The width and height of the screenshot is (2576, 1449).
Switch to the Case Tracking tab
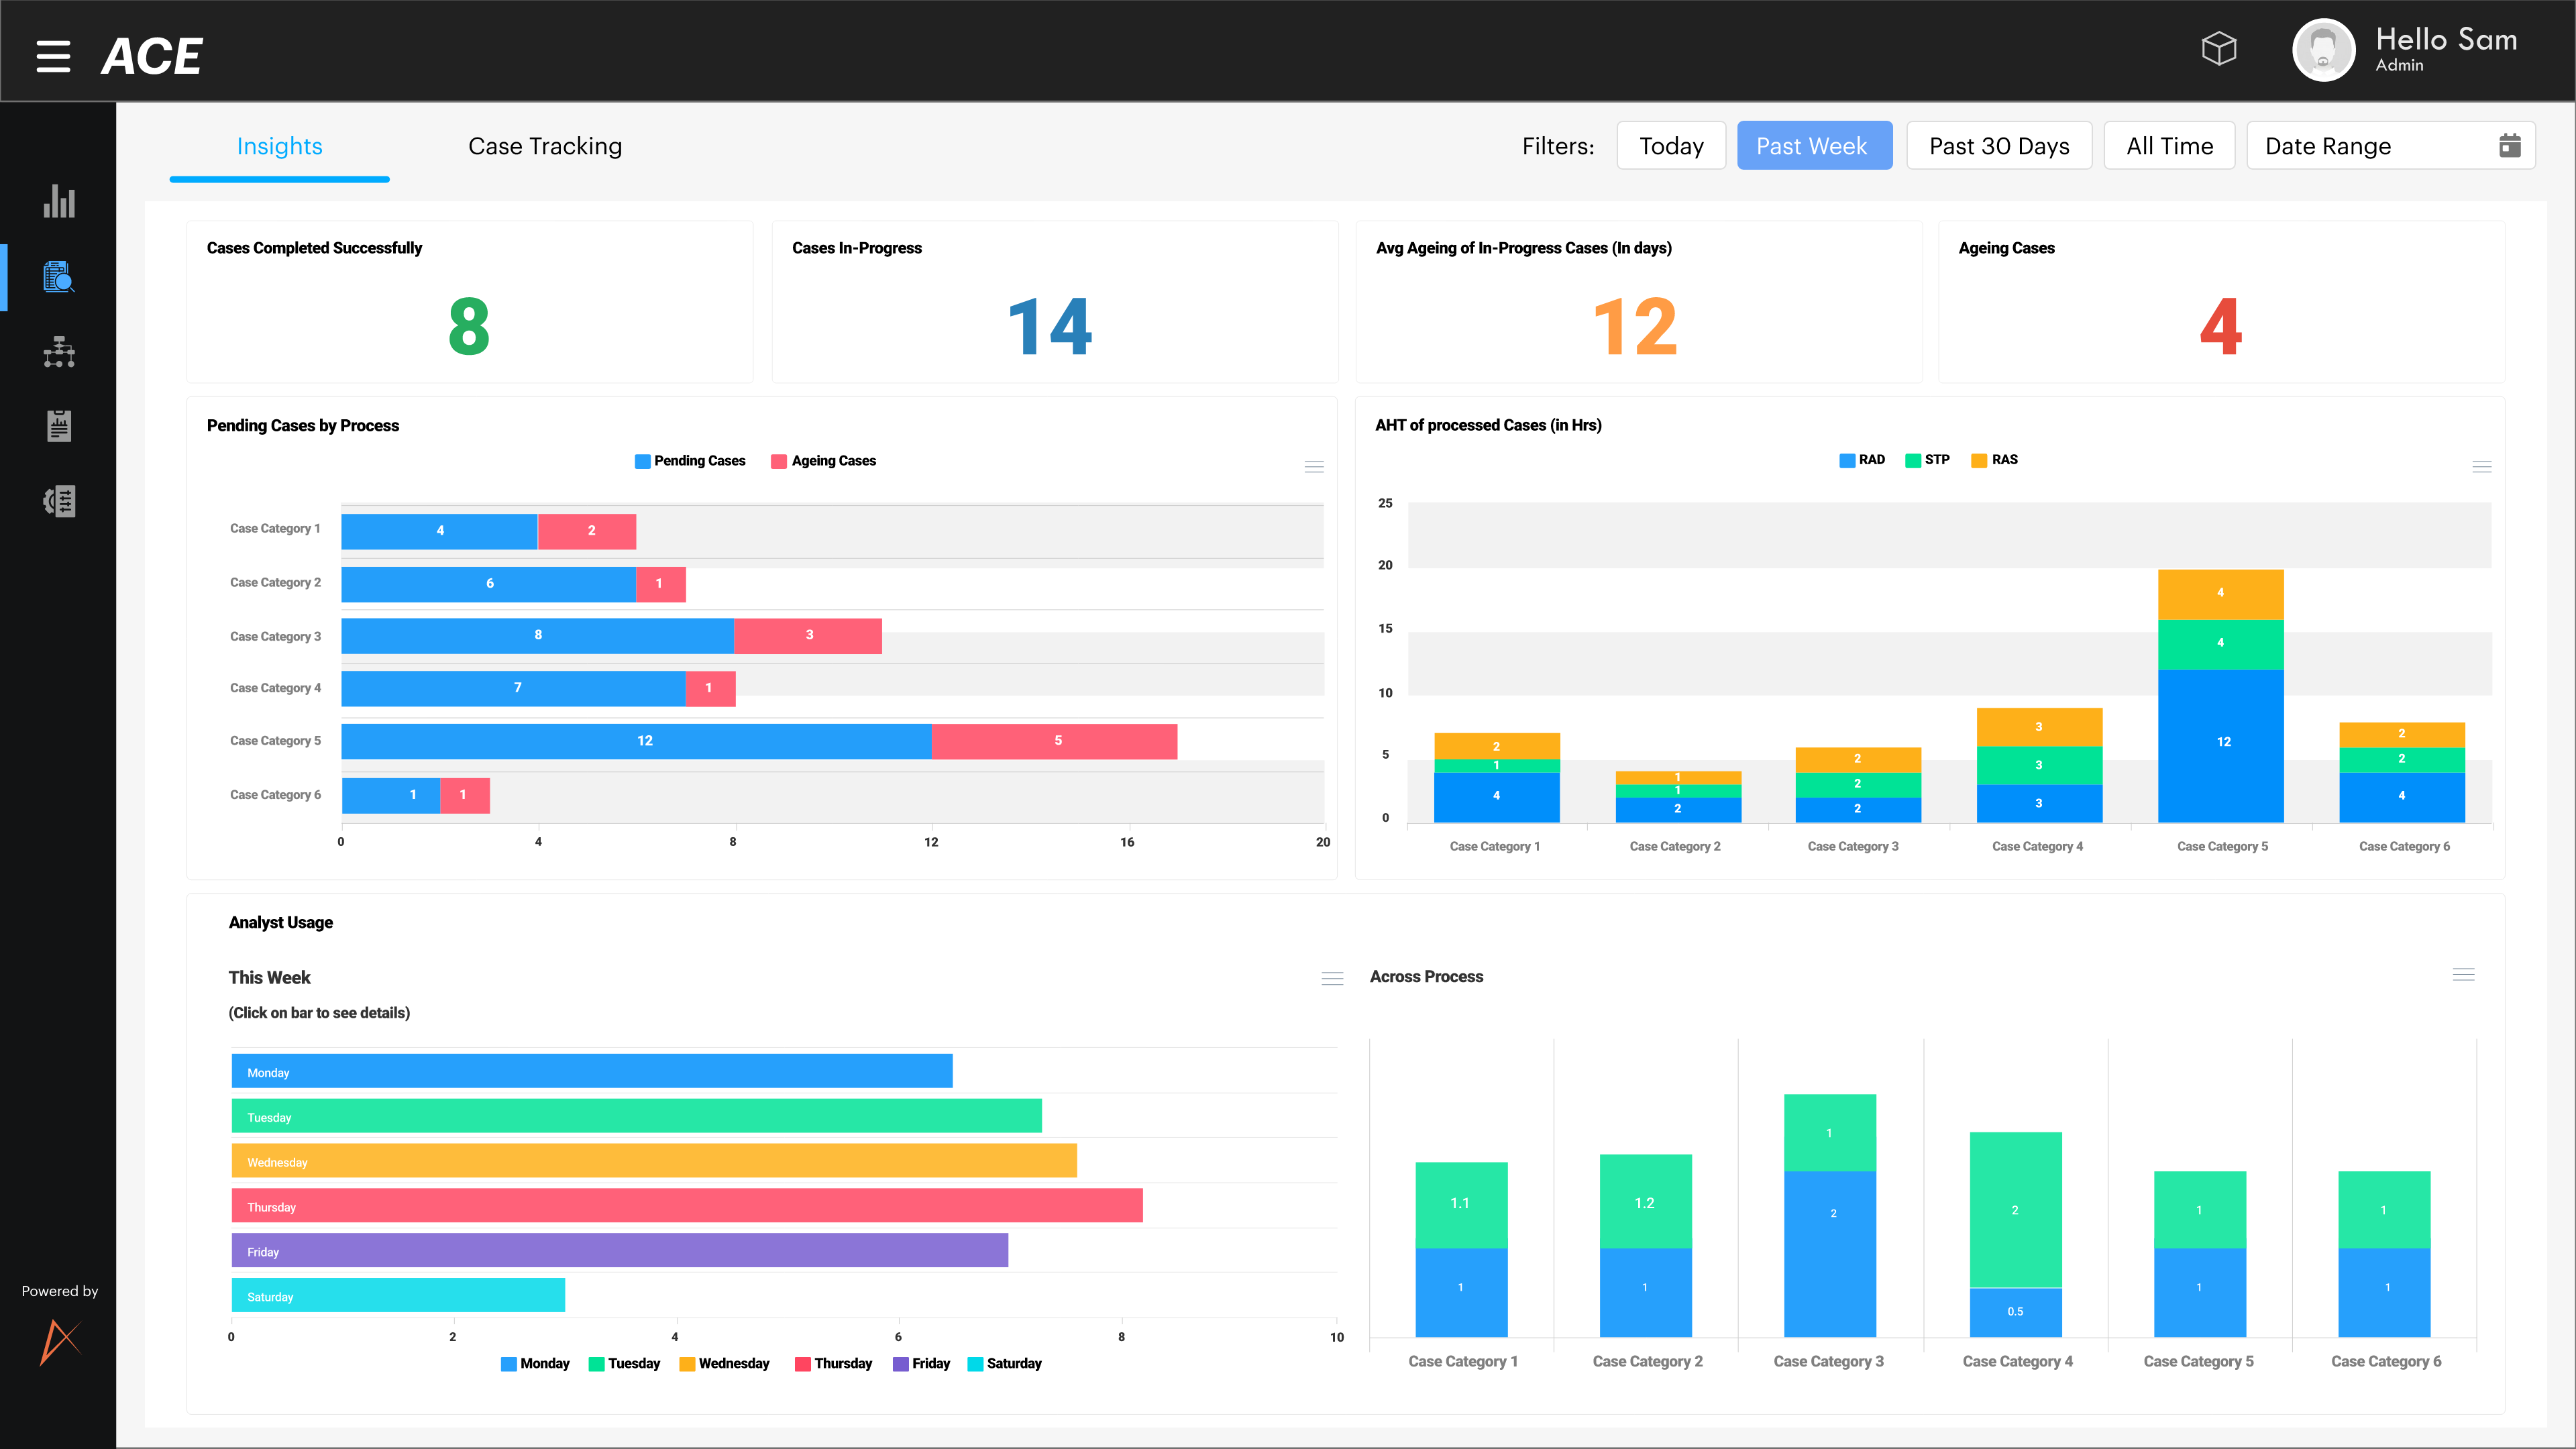click(545, 147)
